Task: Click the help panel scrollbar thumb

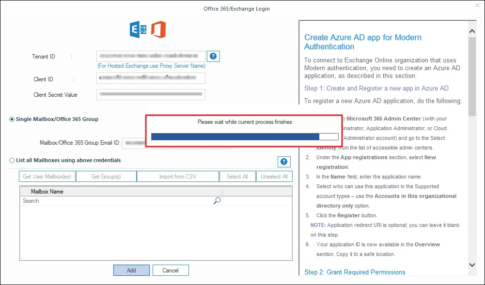Action: 472,77
